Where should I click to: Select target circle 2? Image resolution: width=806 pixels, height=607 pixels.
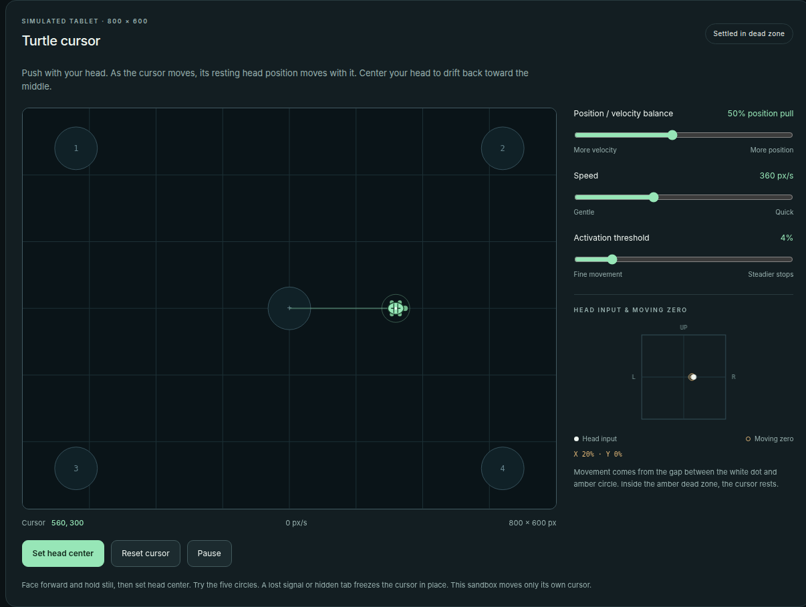(x=503, y=148)
